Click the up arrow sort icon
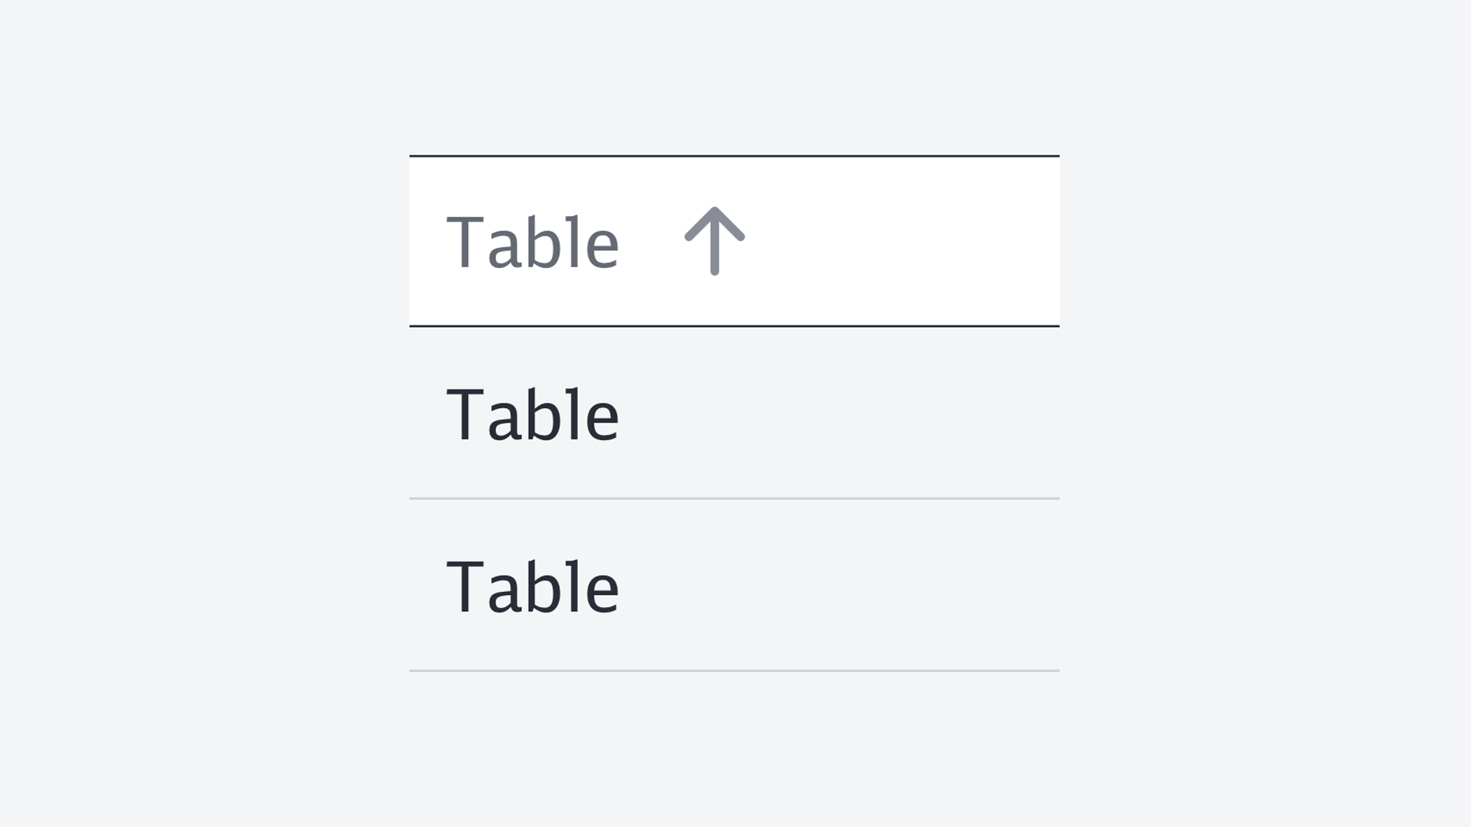 pos(714,240)
